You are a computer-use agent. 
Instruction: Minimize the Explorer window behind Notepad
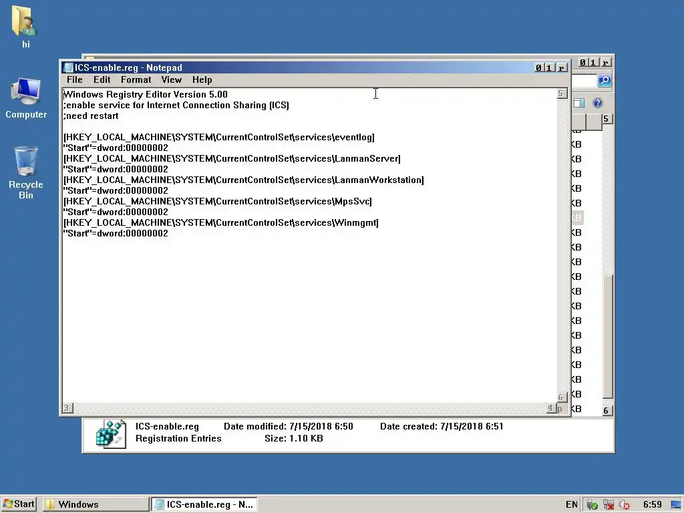coord(582,62)
